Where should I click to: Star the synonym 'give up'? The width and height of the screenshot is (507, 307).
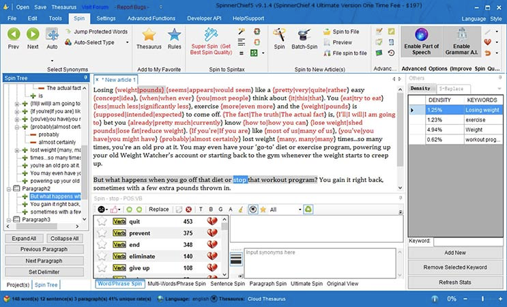(x=102, y=268)
